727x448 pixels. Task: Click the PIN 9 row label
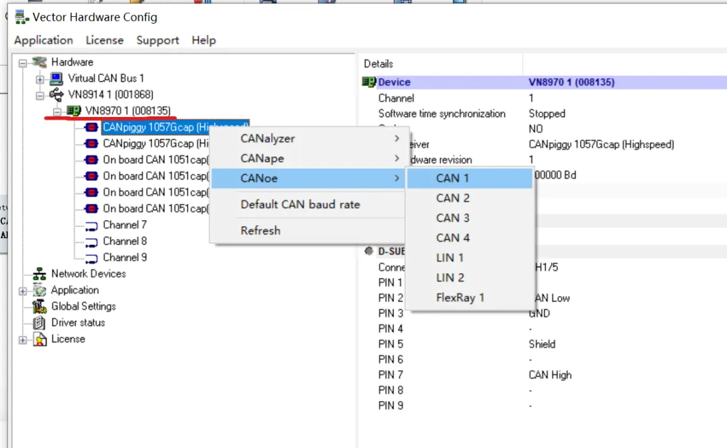(391, 406)
